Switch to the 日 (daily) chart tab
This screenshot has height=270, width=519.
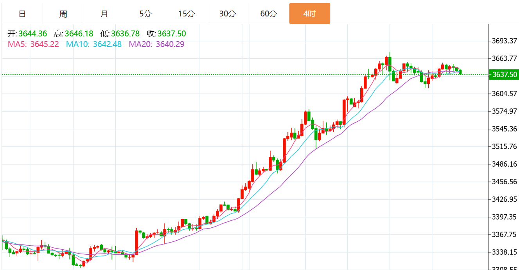tap(22, 14)
